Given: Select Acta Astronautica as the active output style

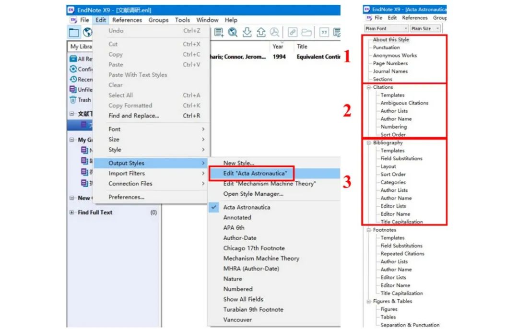Looking at the screenshot, I should (x=247, y=207).
